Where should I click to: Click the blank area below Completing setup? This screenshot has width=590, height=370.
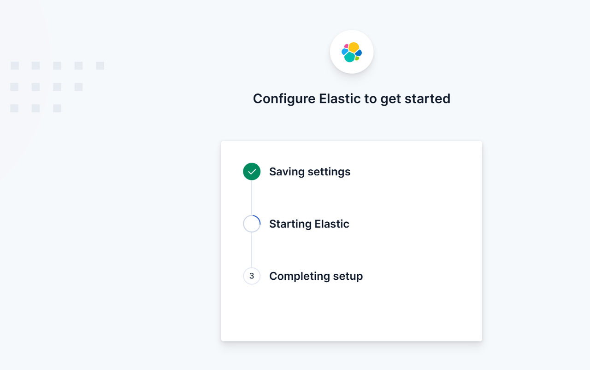click(x=352, y=313)
